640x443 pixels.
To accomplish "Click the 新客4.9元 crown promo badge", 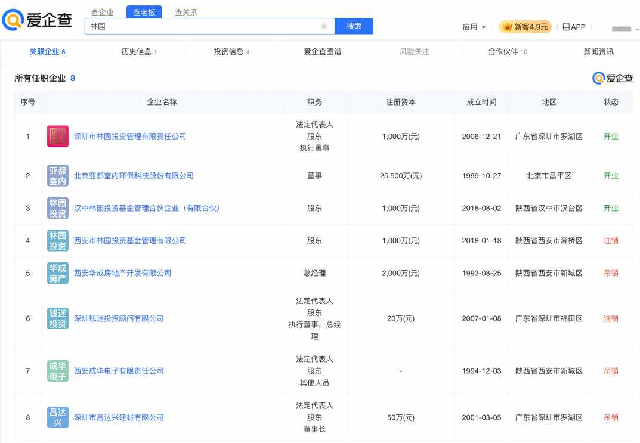I will (525, 27).
